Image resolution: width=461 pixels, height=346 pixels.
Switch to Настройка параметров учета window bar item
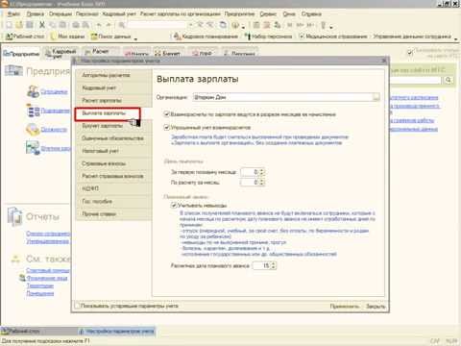pyautogui.click(x=117, y=331)
